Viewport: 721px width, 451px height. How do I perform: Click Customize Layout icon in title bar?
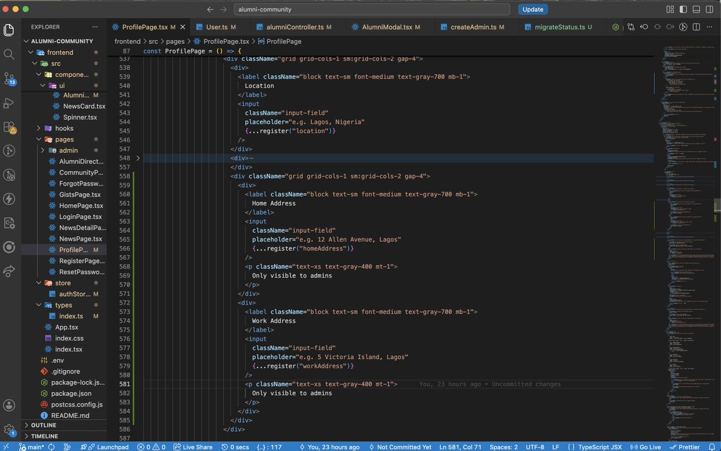(670, 9)
